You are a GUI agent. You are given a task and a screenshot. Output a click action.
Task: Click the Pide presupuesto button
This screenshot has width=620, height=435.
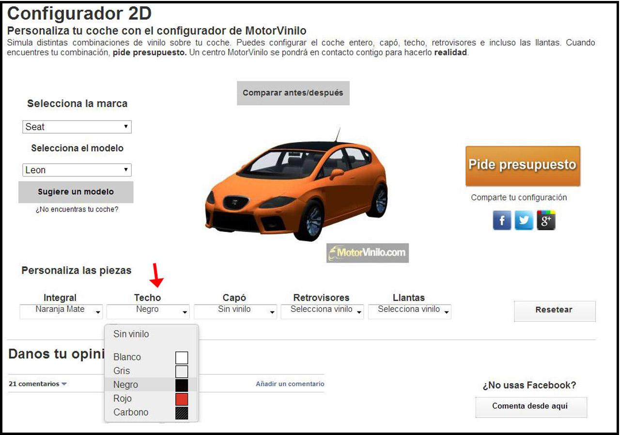coord(523,166)
